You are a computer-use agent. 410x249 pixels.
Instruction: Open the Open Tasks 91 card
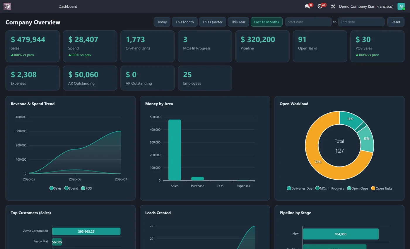pos(320,46)
